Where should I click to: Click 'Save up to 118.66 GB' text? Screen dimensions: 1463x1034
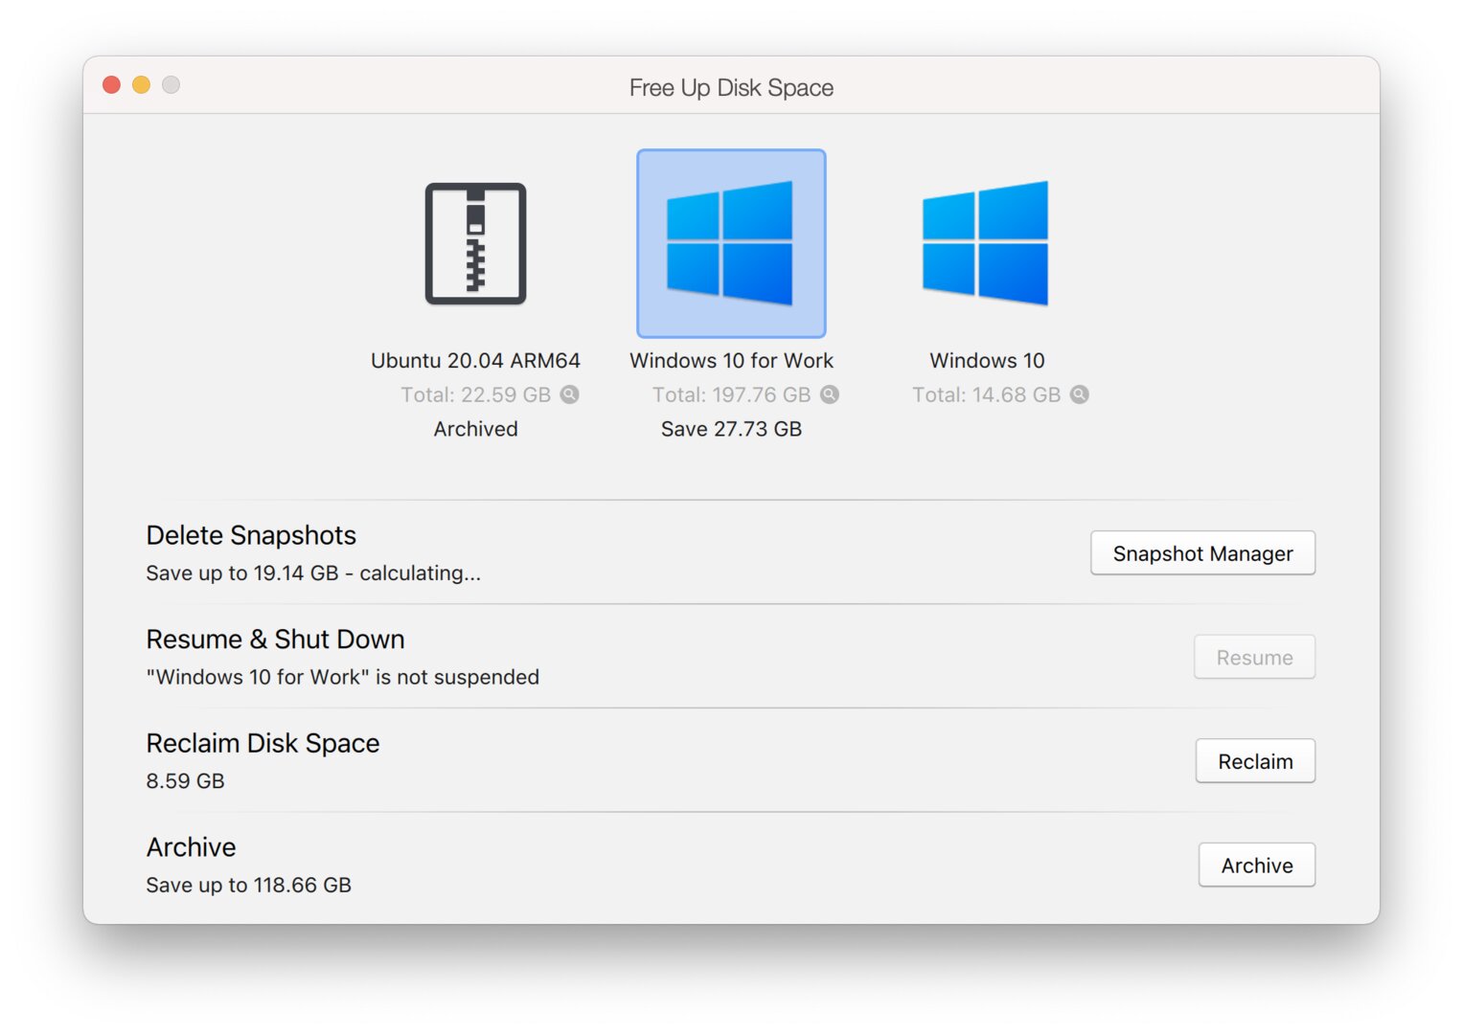click(248, 886)
